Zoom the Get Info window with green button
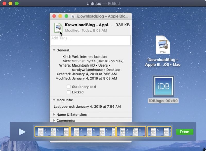This screenshot has height=151, width=206. 66,16
